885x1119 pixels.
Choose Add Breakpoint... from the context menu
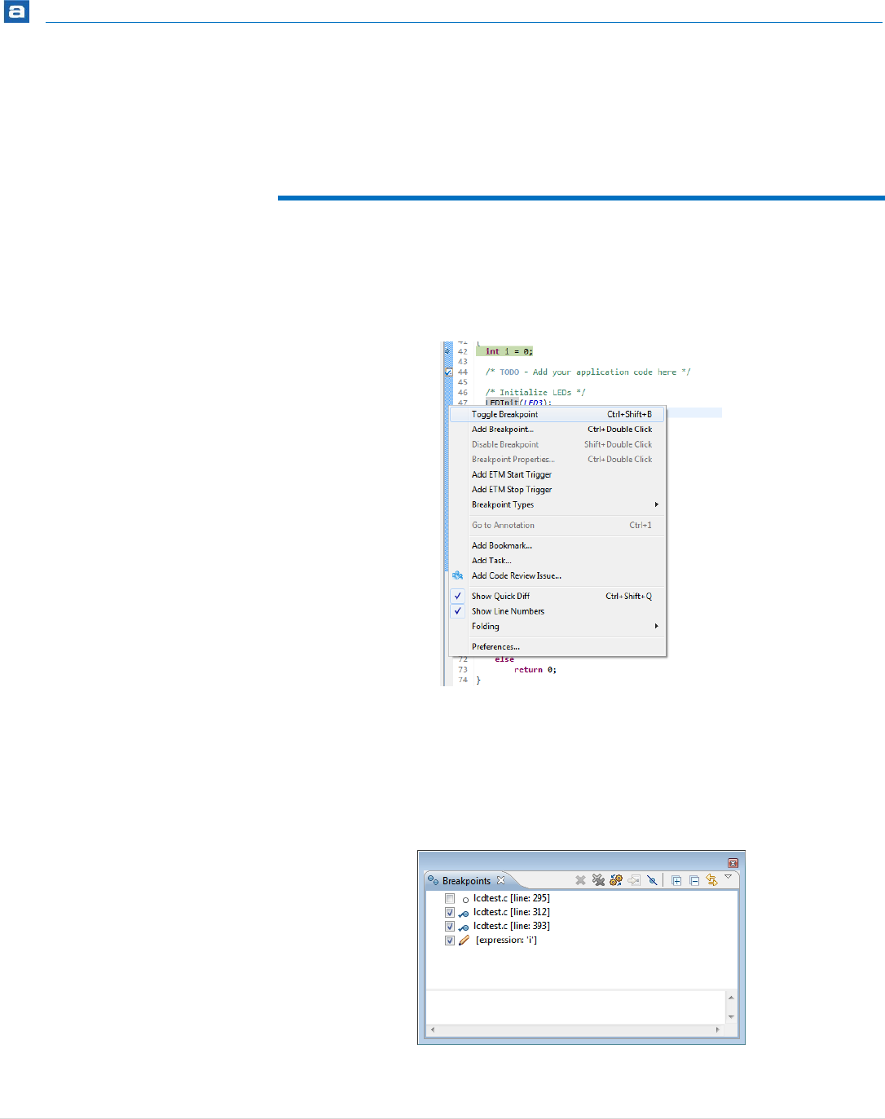(557, 430)
